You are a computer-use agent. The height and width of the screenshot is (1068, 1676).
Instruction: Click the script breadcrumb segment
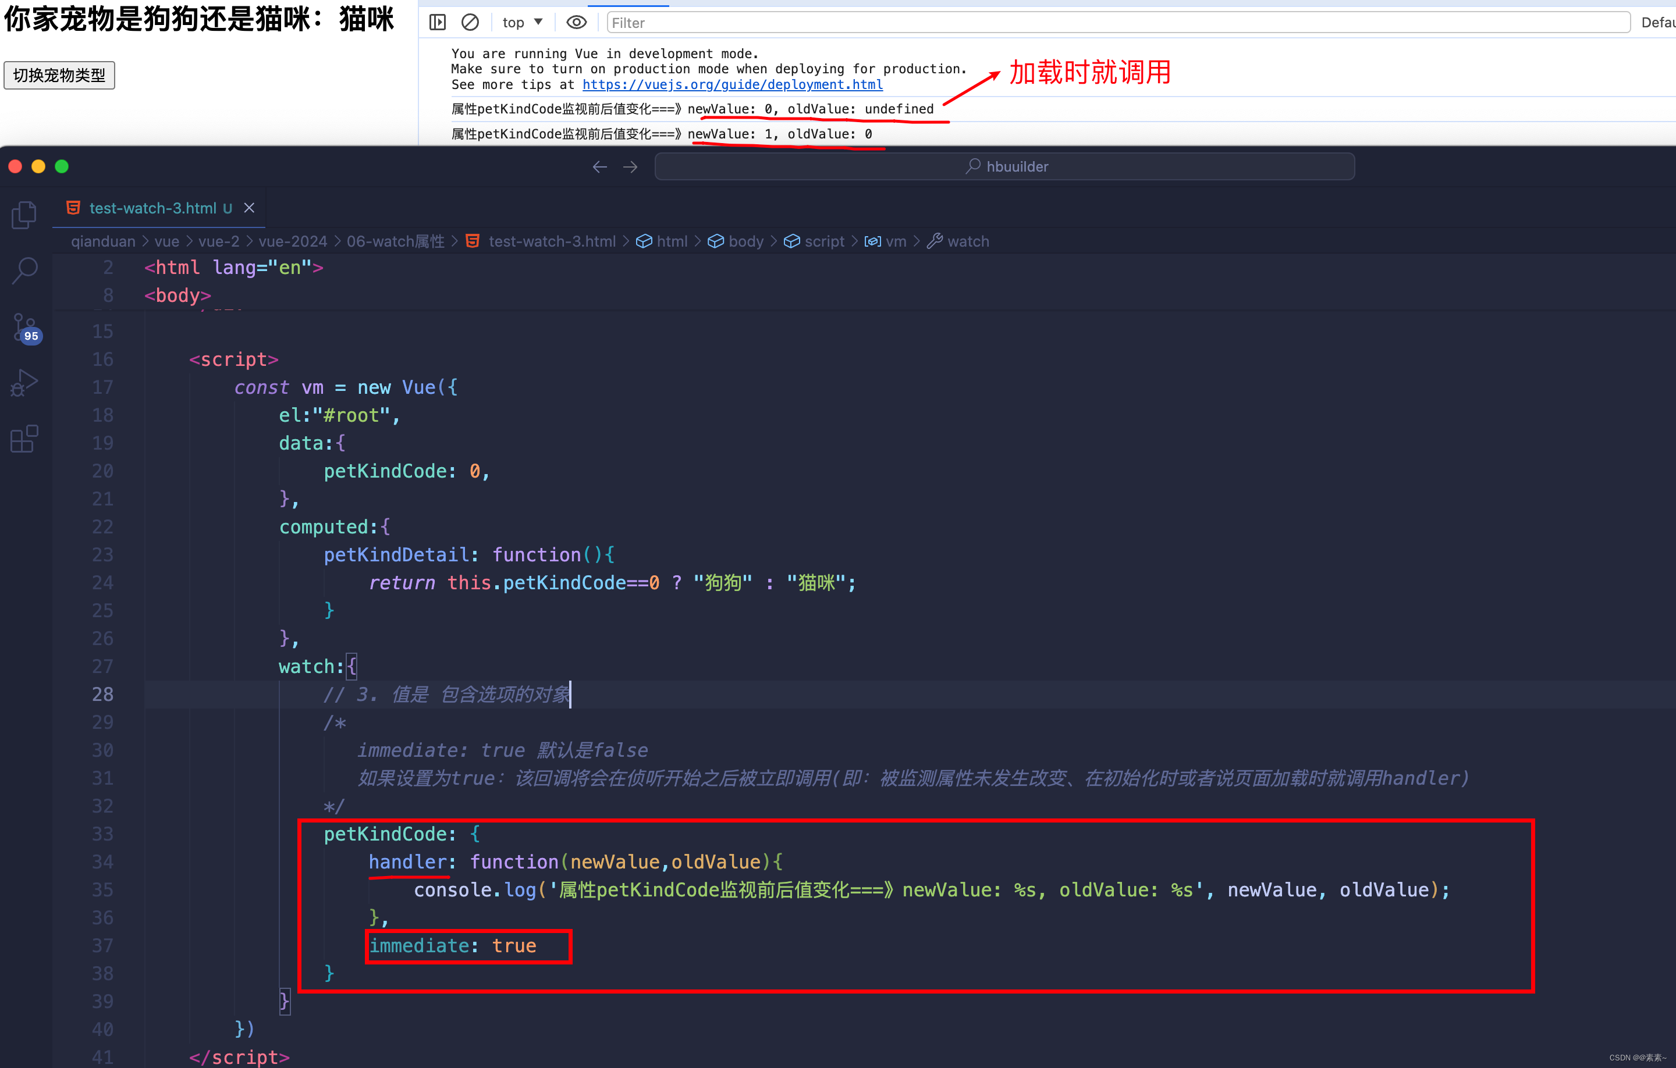coord(823,241)
